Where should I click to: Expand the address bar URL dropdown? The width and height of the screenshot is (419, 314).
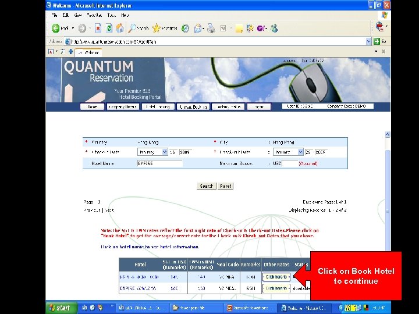point(368,41)
